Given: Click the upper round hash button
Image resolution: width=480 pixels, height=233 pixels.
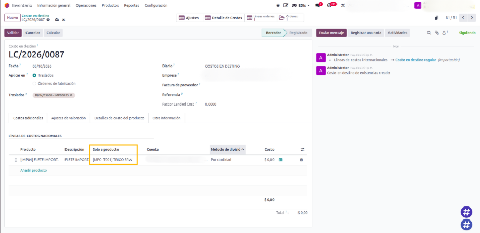Looking at the screenshot, I should [x=466, y=212].
